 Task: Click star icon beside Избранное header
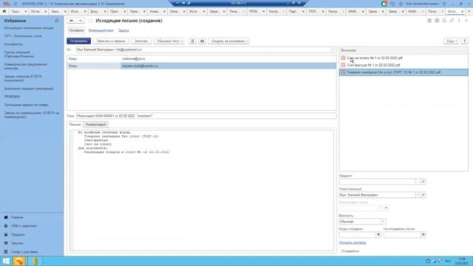(x=57, y=21)
